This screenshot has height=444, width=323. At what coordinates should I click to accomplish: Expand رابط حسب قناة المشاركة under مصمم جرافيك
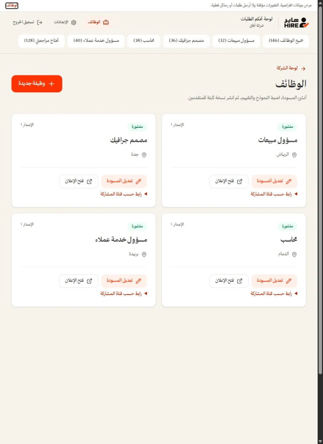[x=124, y=194]
